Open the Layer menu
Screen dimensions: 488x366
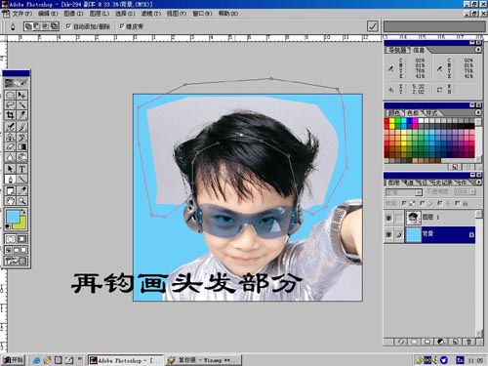100,14
